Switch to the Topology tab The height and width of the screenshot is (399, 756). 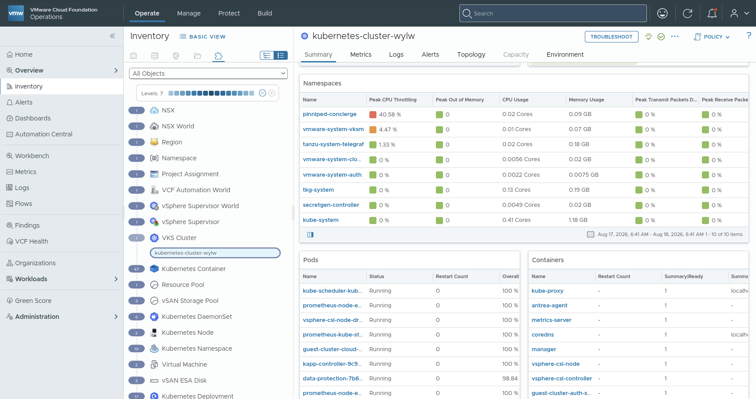471,54
